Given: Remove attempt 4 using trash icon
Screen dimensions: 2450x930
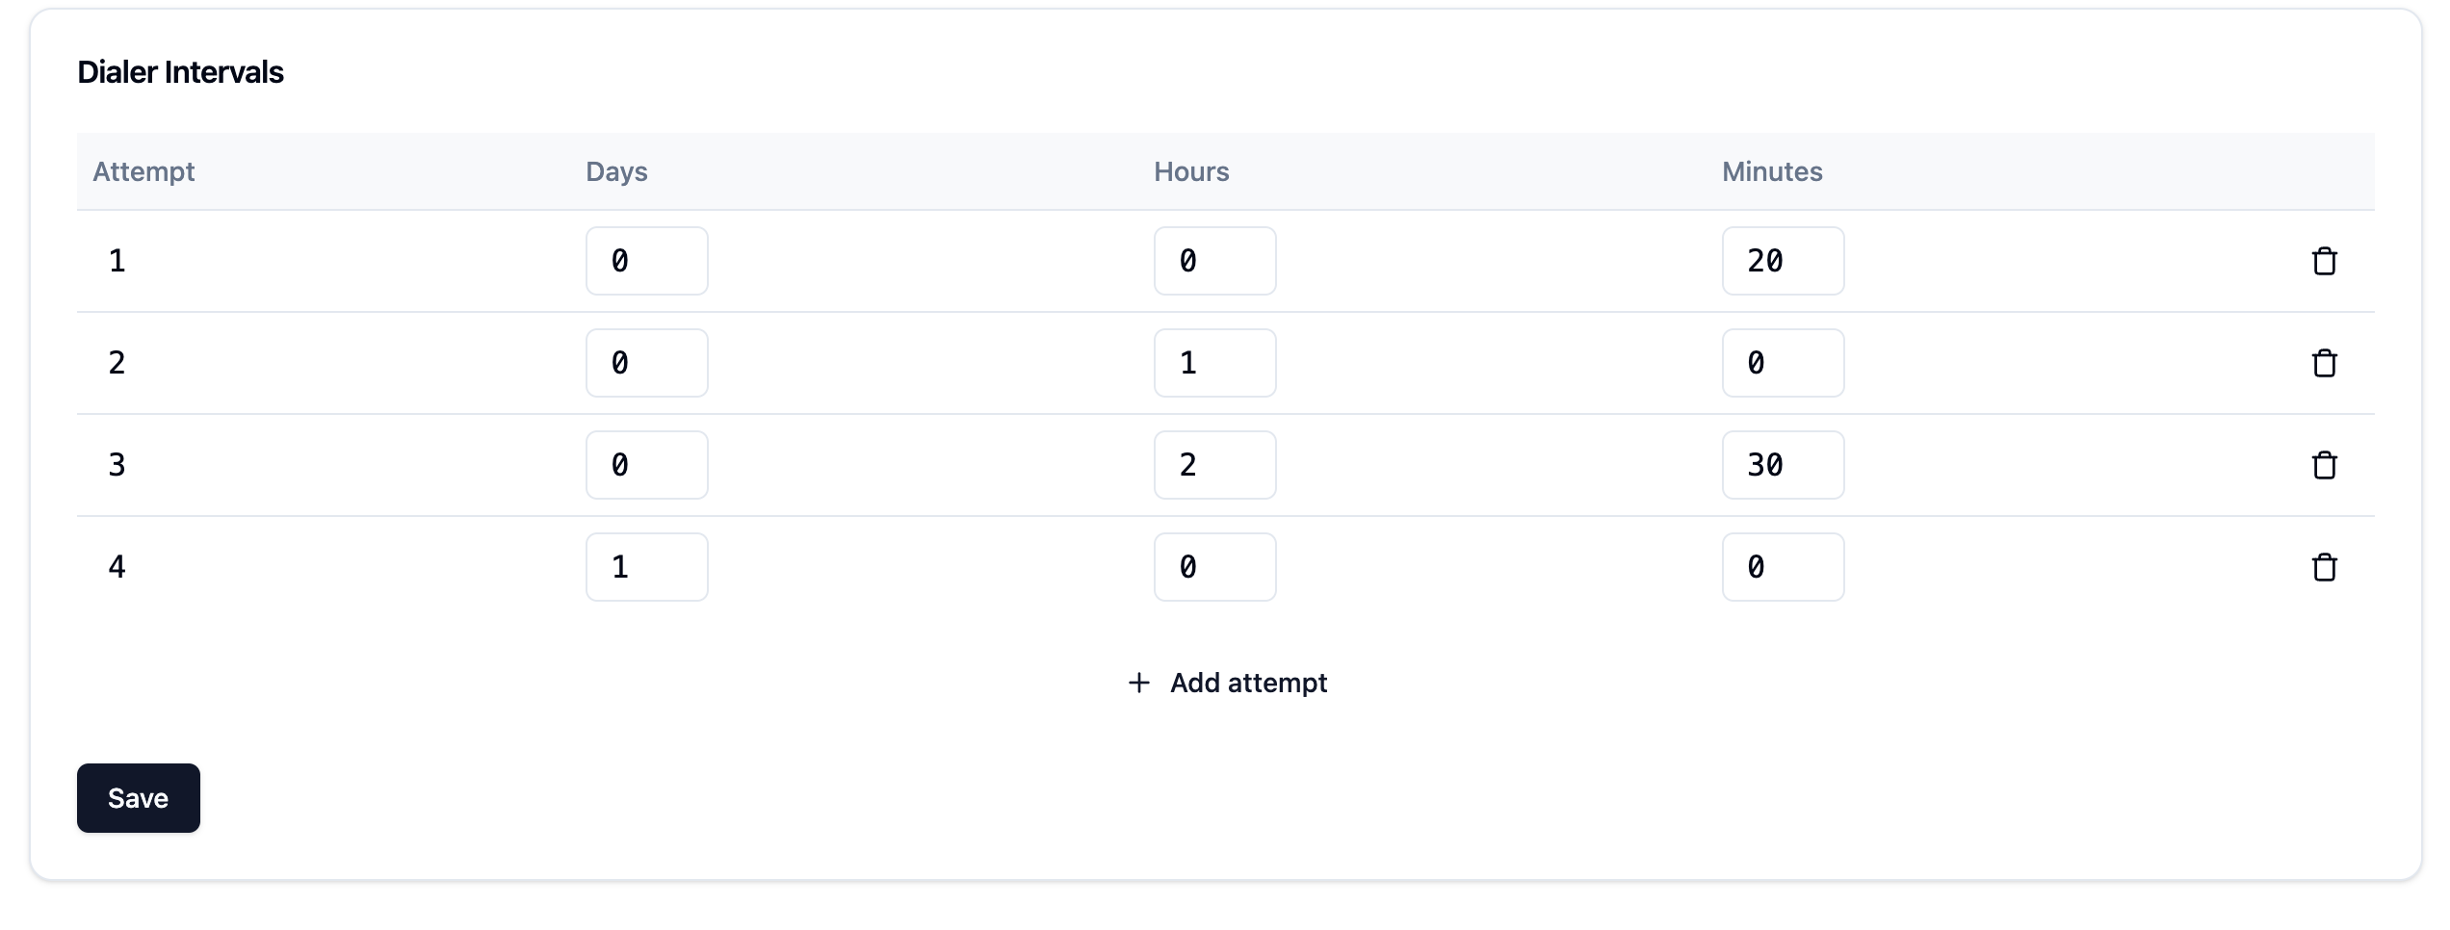Looking at the screenshot, I should pos(2324,567).
